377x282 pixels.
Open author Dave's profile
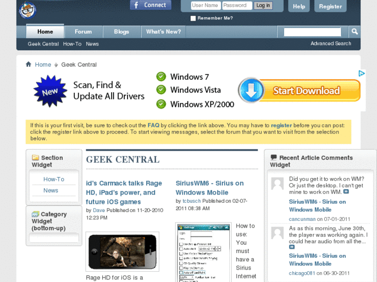[x=99, y=210]
